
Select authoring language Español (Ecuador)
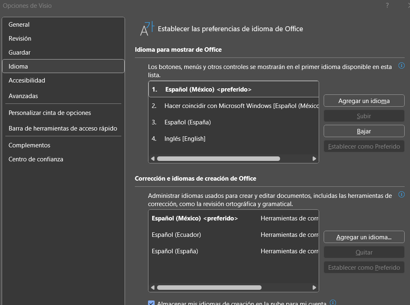click(x=234, y=235)
